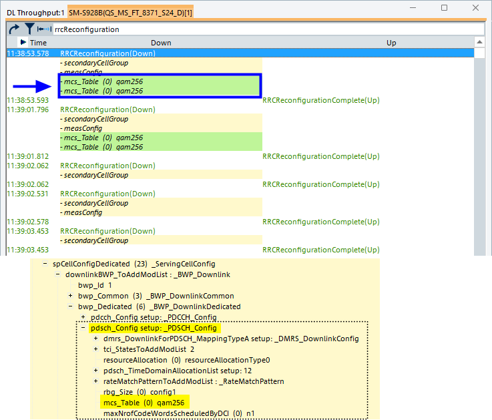Expand the tci_StatesToAddModList node
The width and height of the screenshot is (492, 420).
(x=95, y=349)
